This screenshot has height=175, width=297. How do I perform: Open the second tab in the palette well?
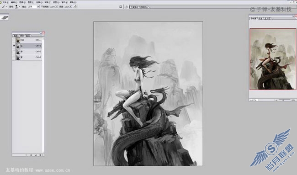144,7
